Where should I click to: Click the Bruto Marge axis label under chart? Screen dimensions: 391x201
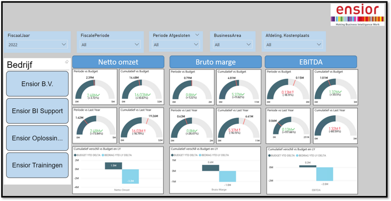tap(219, 190)
